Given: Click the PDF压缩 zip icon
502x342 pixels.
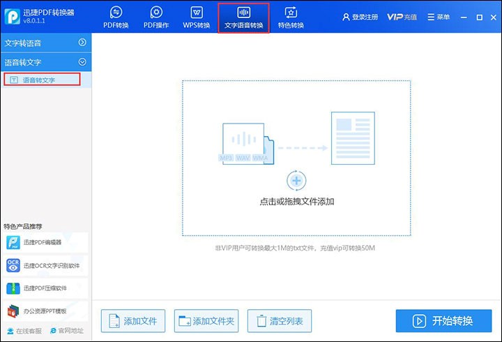Looking at the screenshot, I should 13,288.
